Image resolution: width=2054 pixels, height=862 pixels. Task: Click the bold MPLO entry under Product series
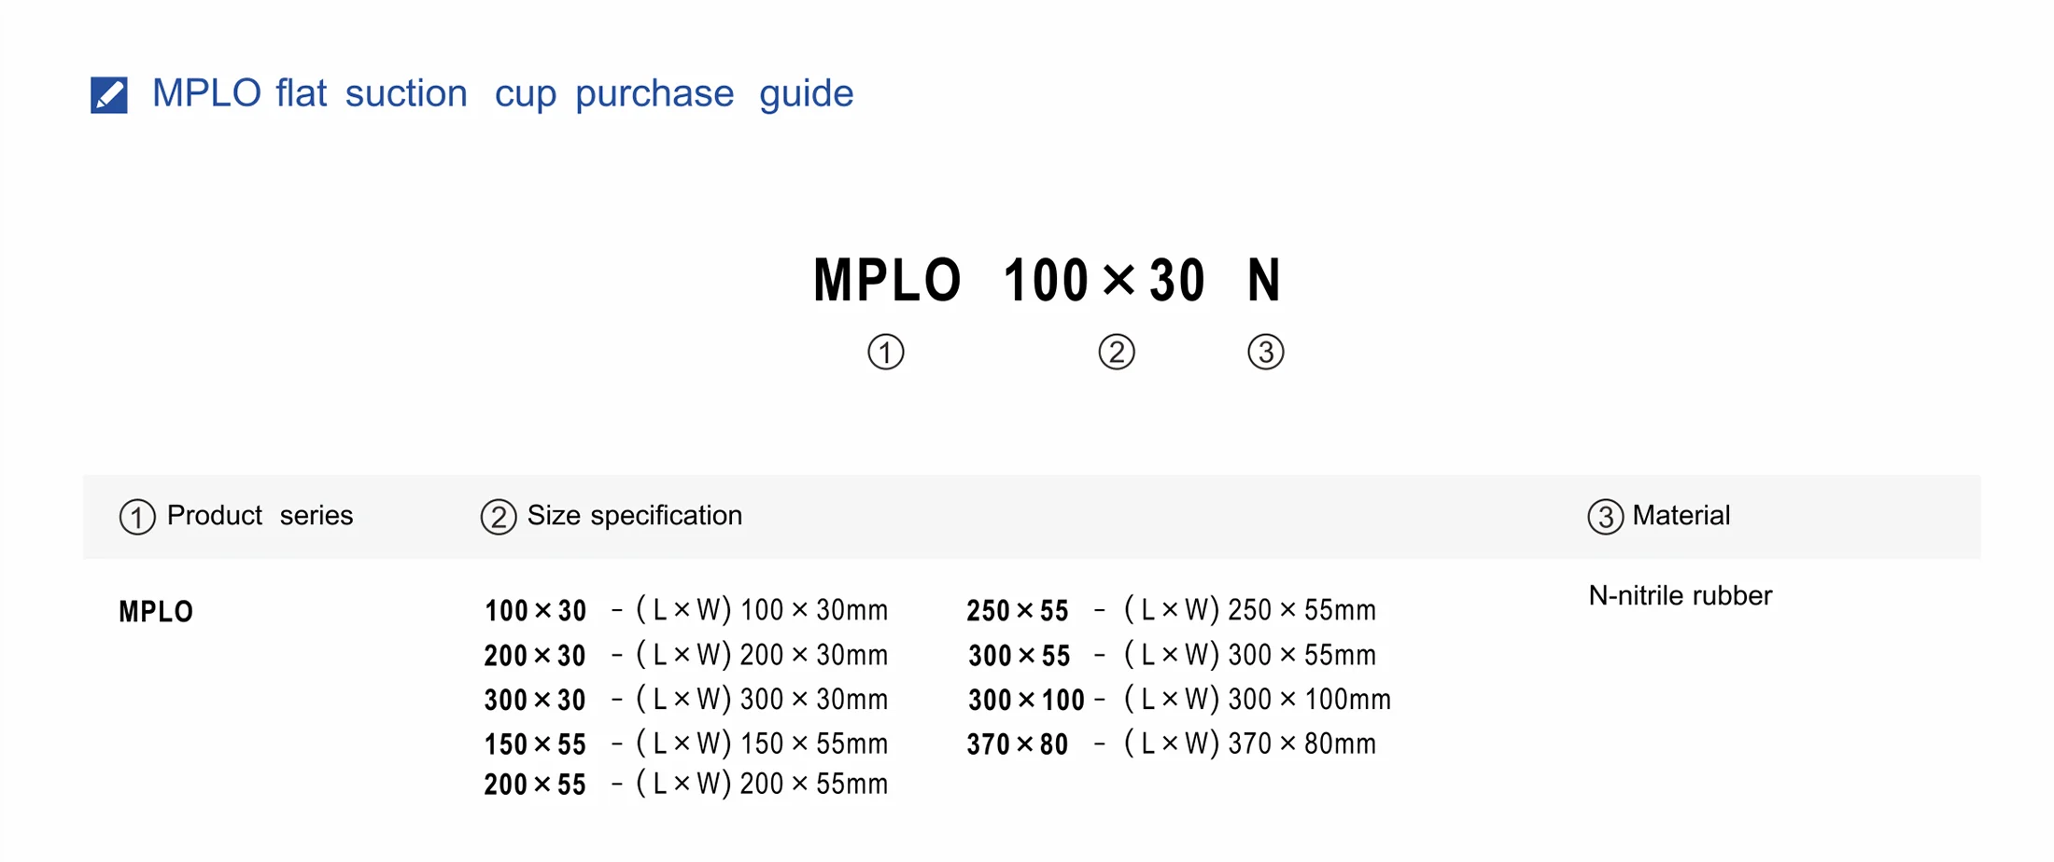click(156, 612)
